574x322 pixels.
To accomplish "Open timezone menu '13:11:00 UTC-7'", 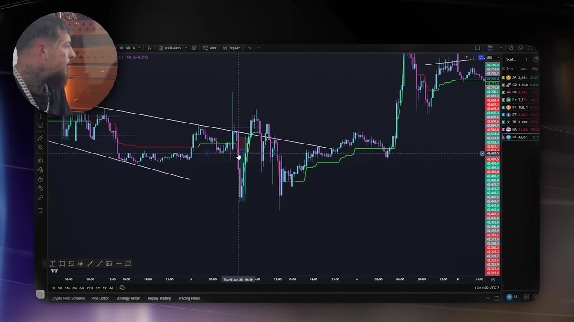I will [487, 288].
